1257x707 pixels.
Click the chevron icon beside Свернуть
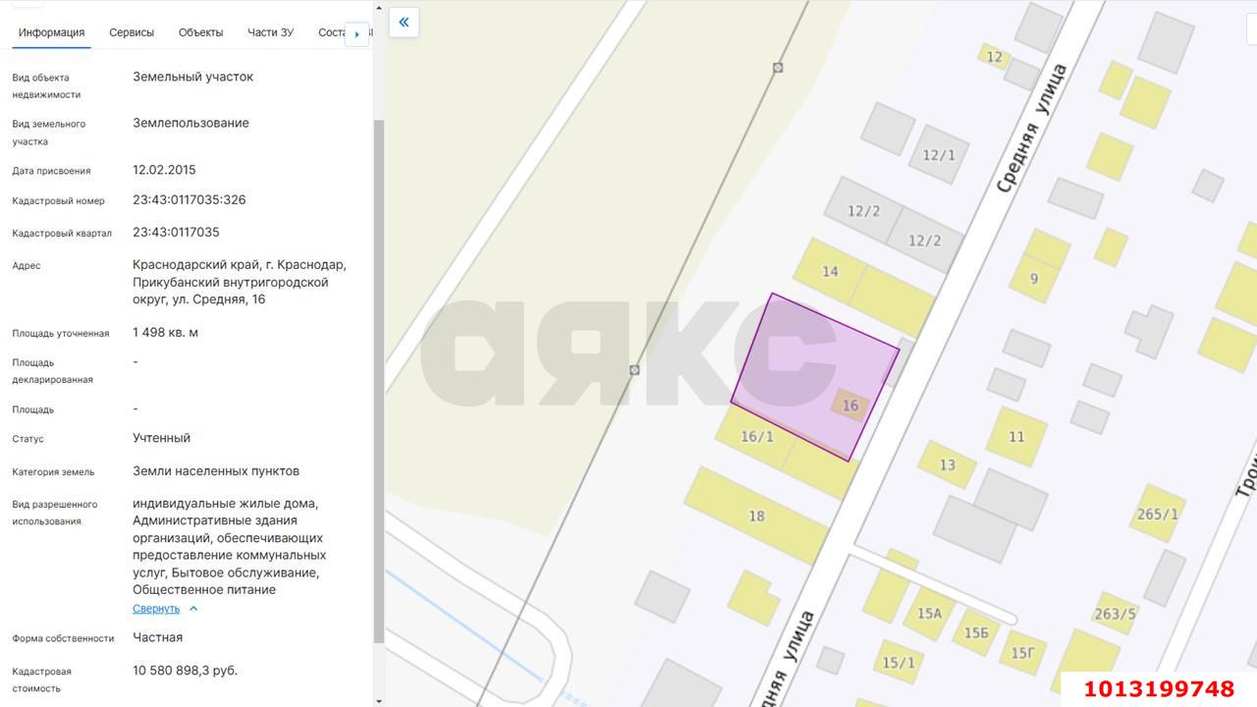pyautogui.click(x=193, y=609)
